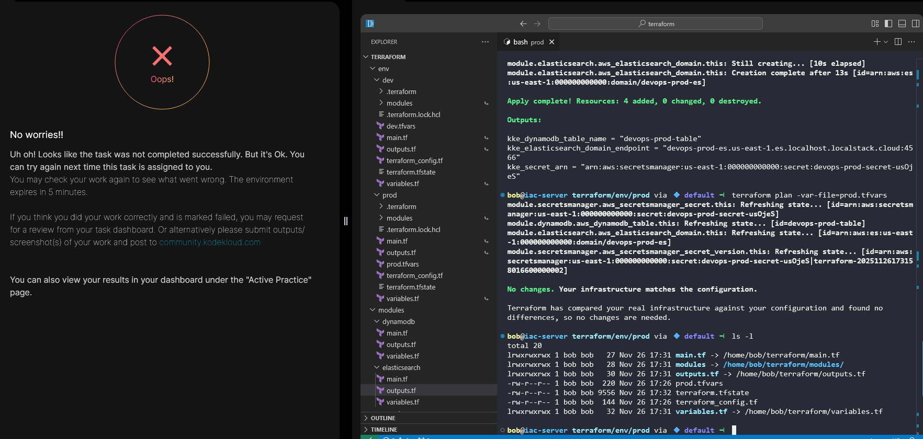This screenshot has height=439, width=923.
Task: Open prod.tfvars file
Action: tap(402, 264)
